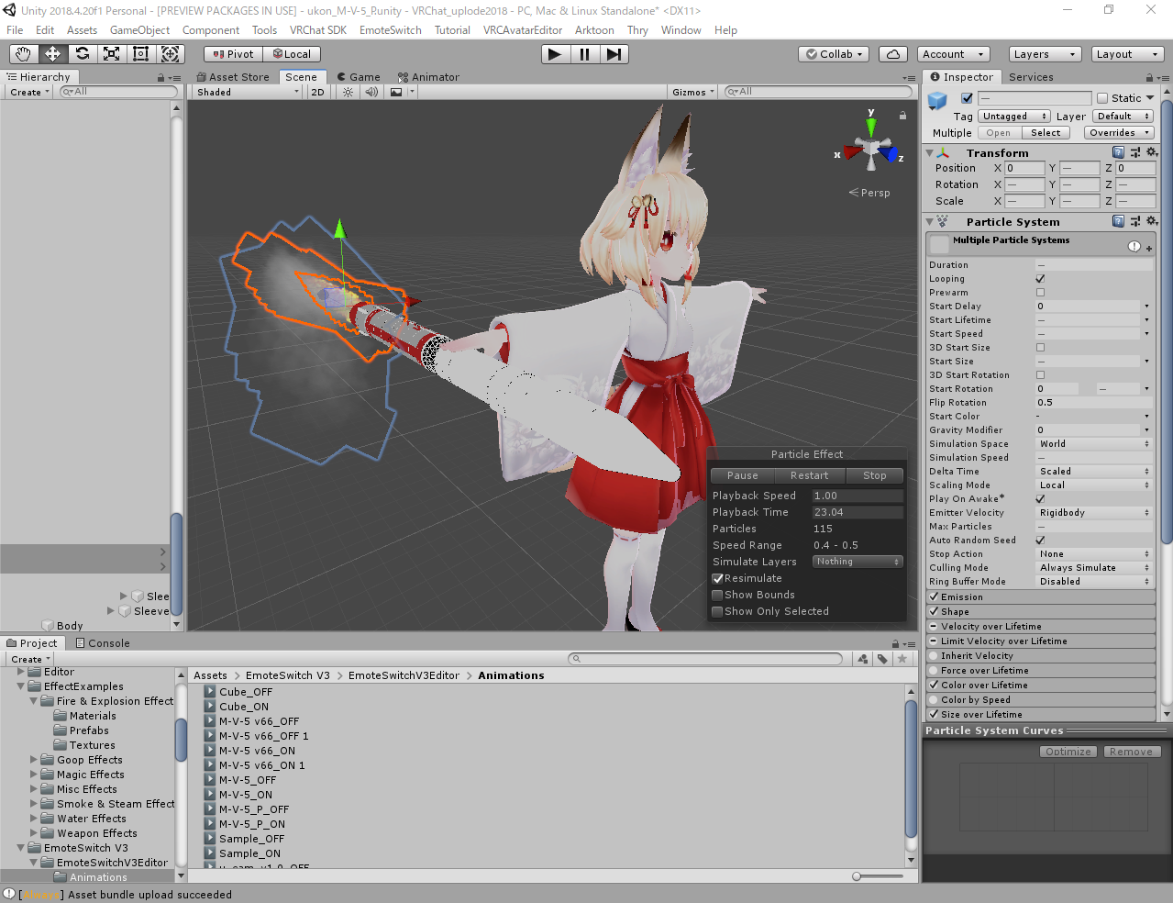
Task: Switch to the Services tab
Action: pos(1031,77)
